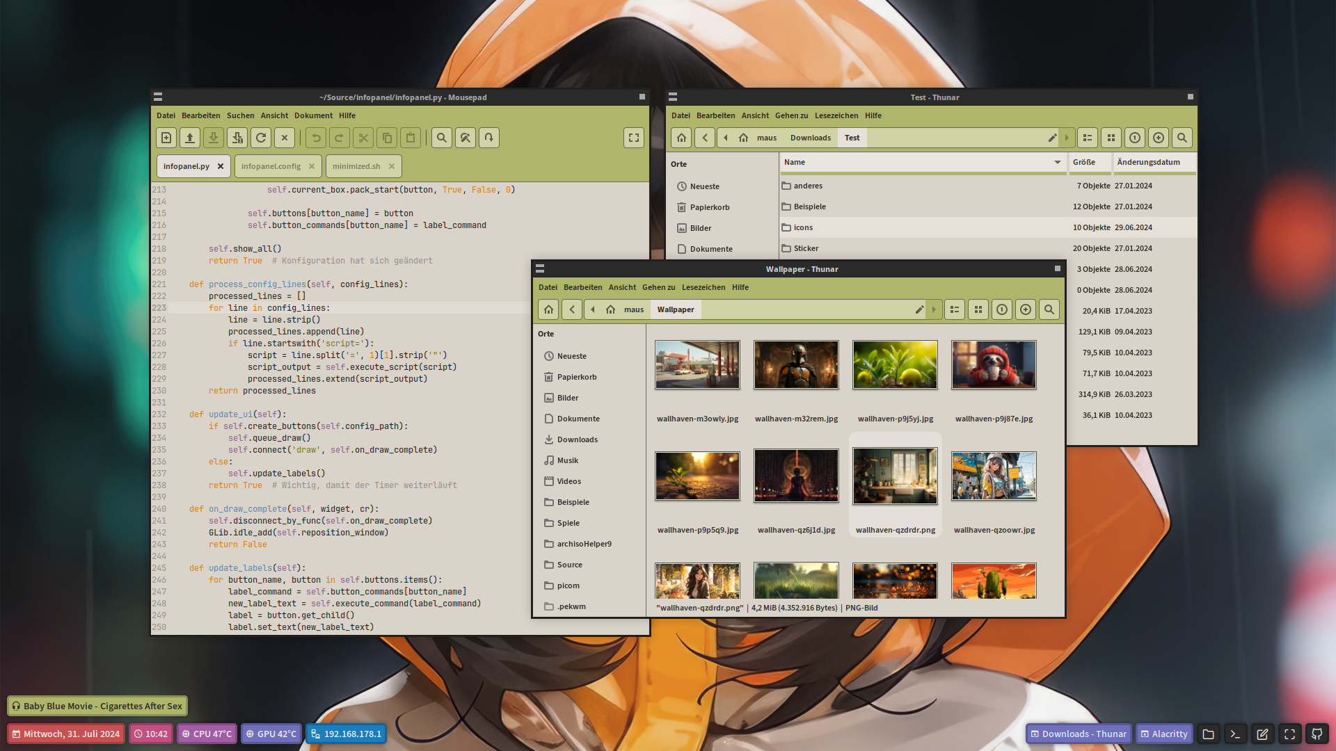This screenshot has height=751, width=1336.
Task: Open Downloads in the Wallpaper window sidebar
Action: tap(577, 439)
